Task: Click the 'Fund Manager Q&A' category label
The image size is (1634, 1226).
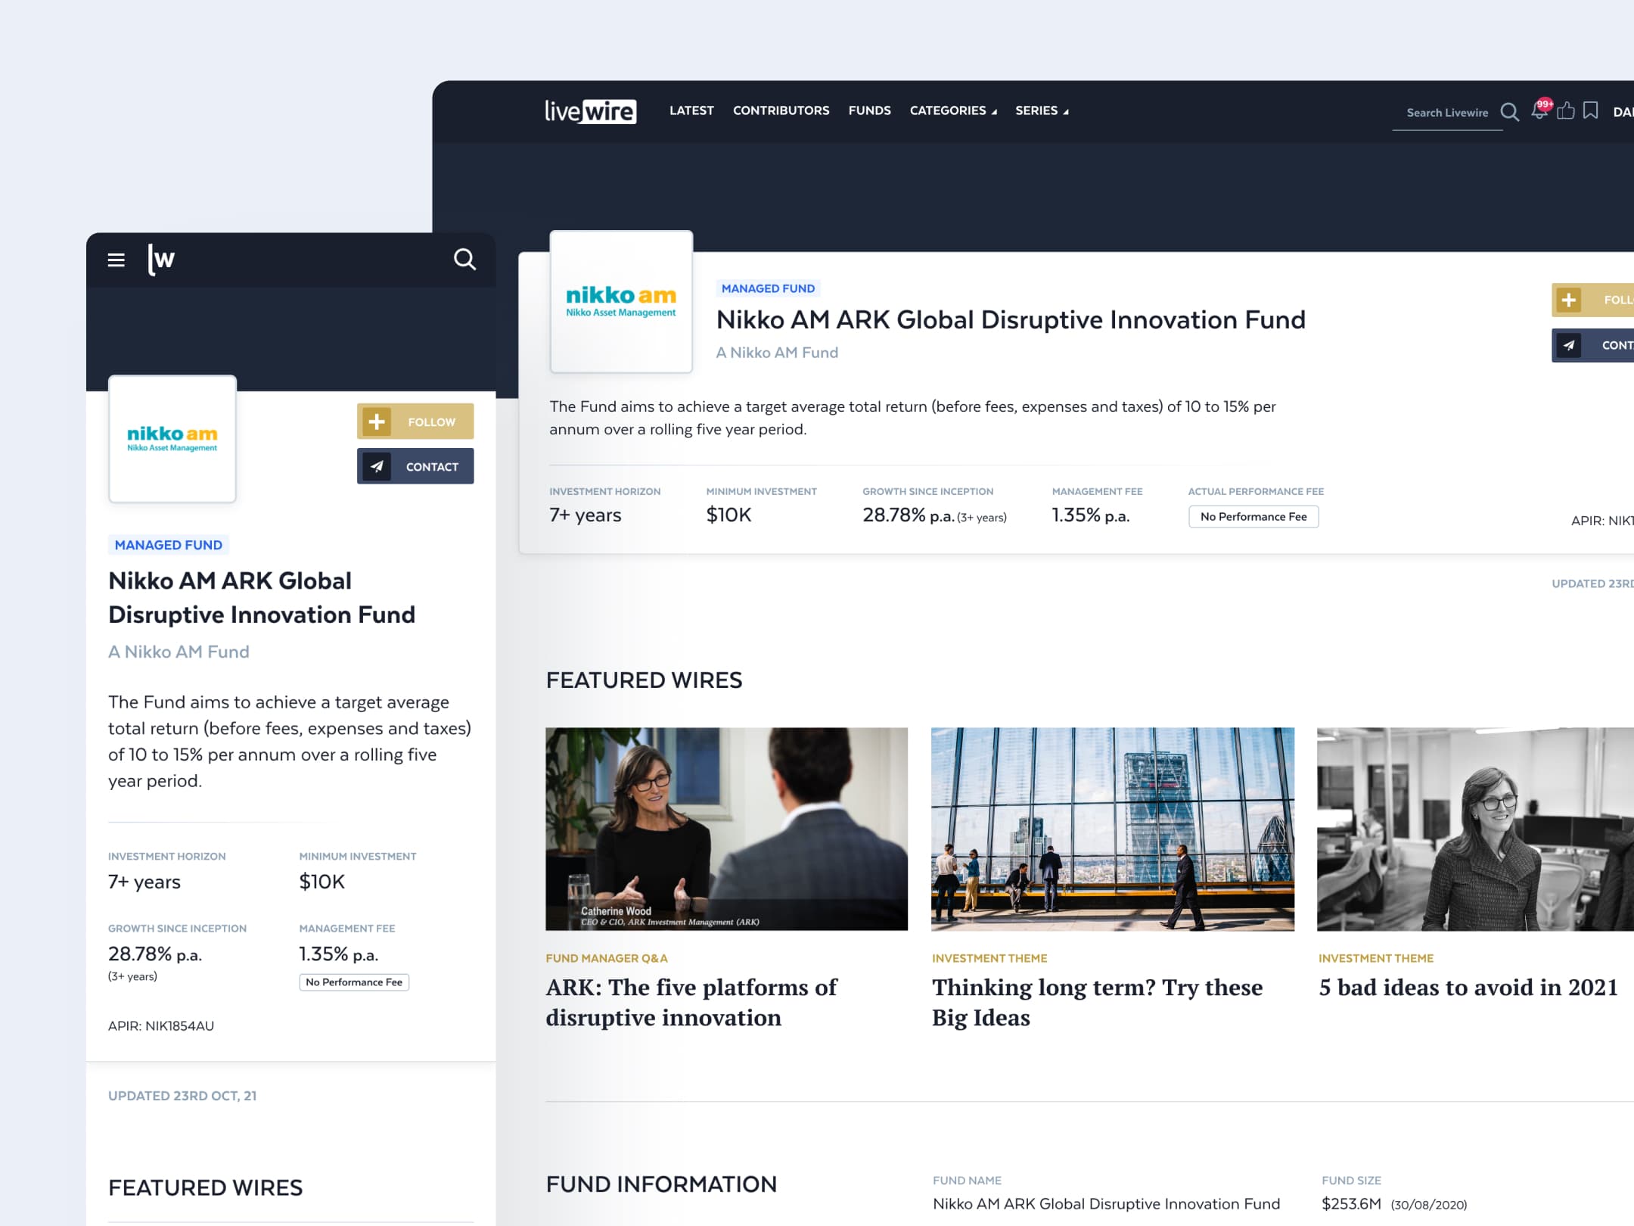Action: click(x=607, y=958)
